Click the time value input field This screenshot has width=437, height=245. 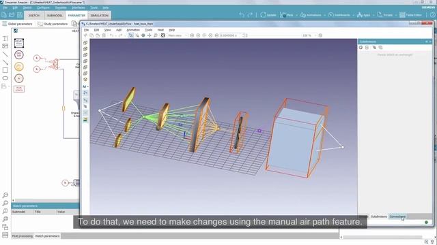(x=231, y=35)
